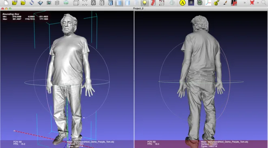Switch to wireframe render mode
The width and height of the screenshot is (268, 148).
(93, 2)
